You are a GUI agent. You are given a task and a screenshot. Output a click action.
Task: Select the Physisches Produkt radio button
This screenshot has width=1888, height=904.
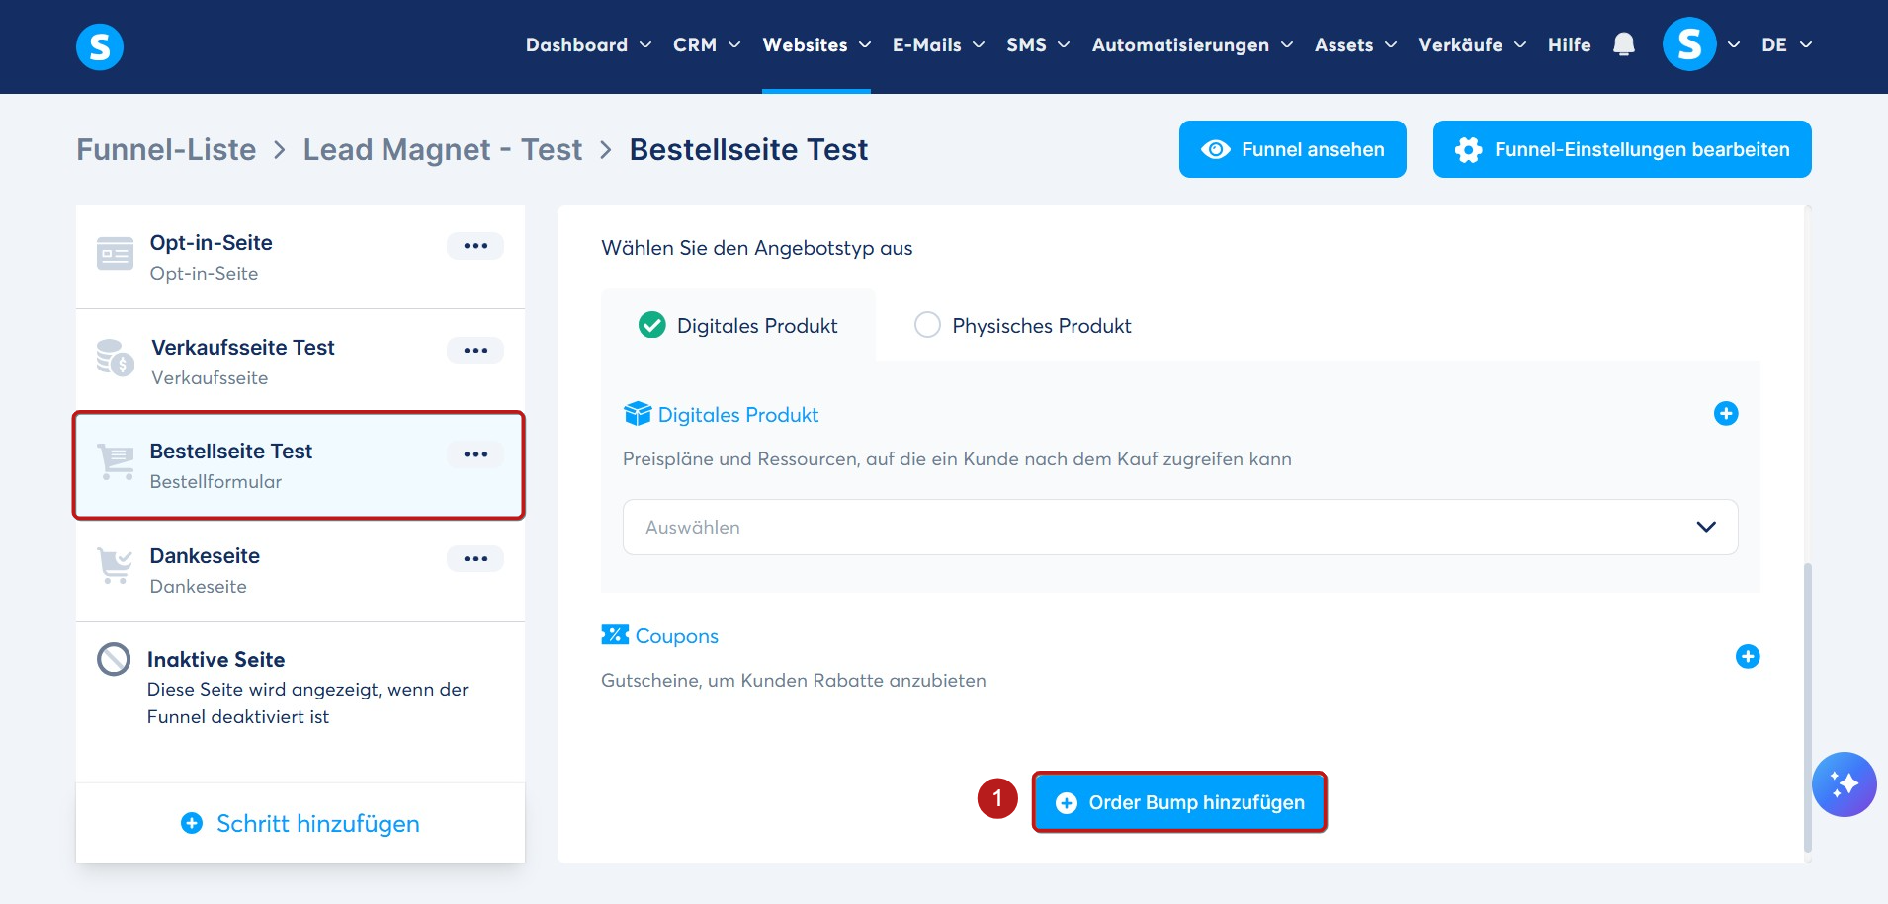[x=927, y=325]
